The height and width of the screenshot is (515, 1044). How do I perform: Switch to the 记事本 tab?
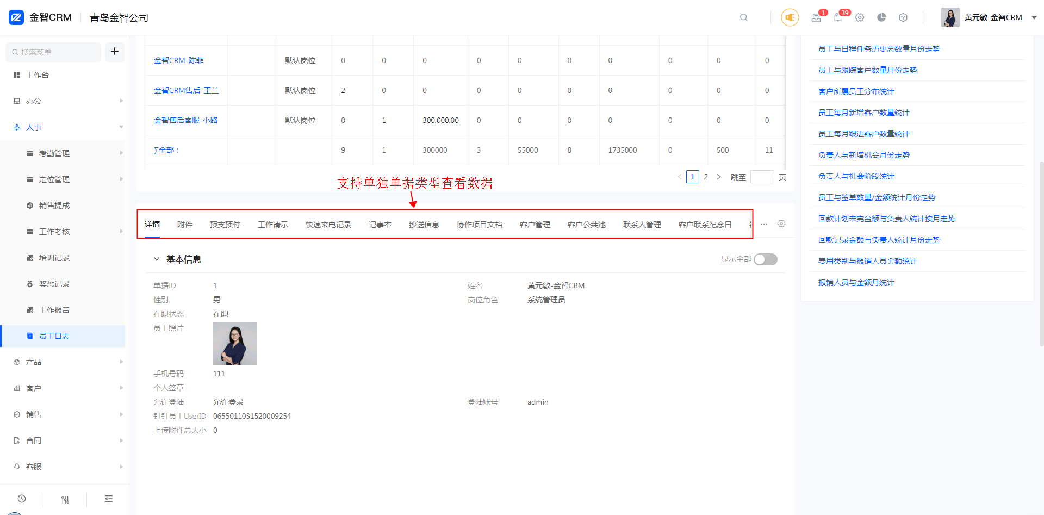pyautogui.click(x=380, y=225)
